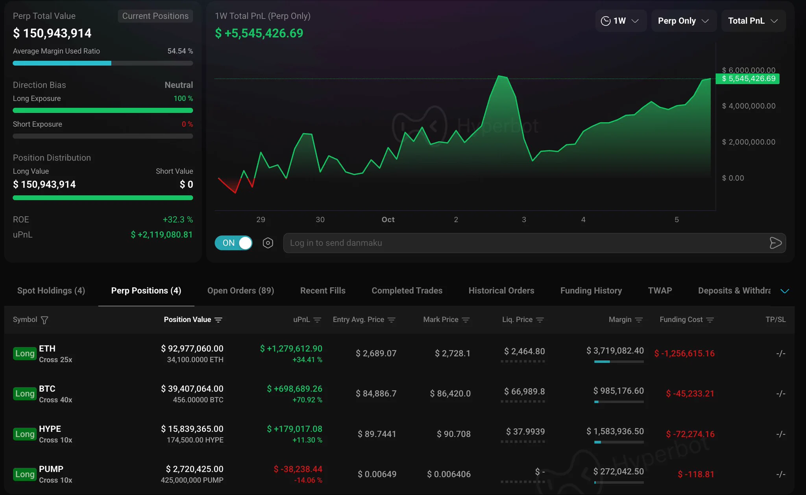This screenshot has width=806, height=495.
Task: Sort by the Position Value column icon
Action: (218, 320)
